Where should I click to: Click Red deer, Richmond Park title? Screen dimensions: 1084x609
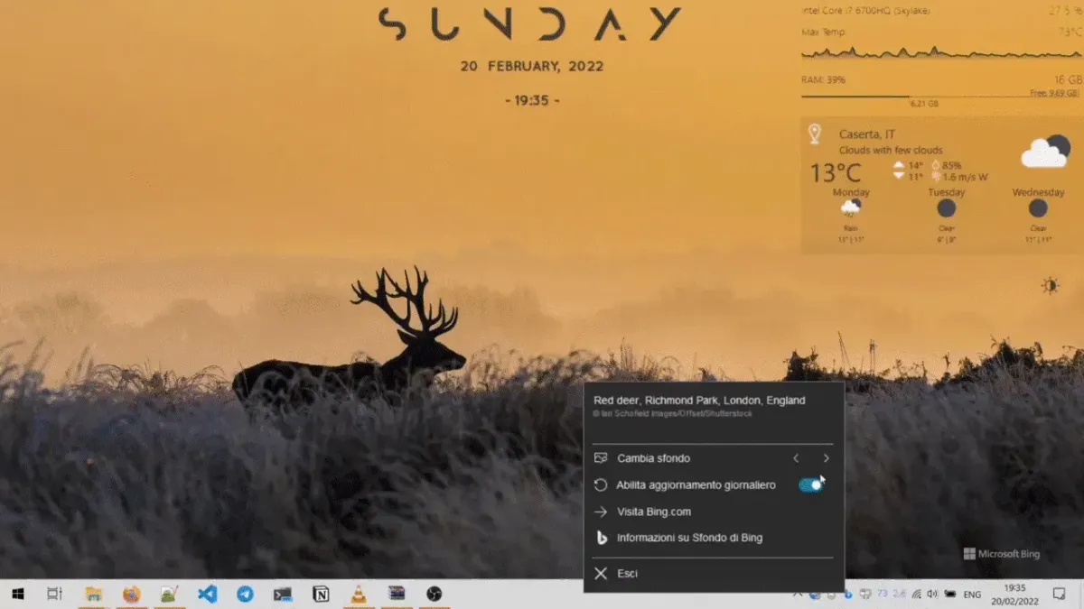tap(699, 401)
